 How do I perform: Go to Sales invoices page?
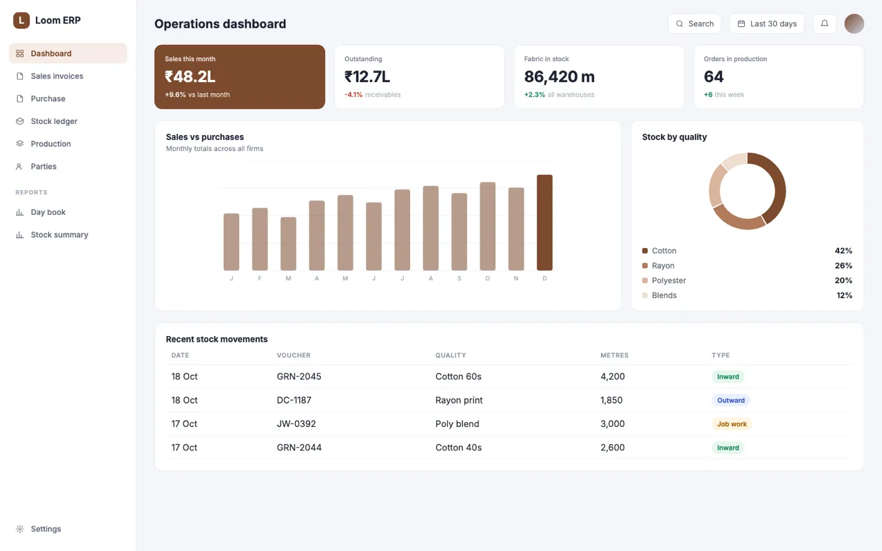click(68, 76)
